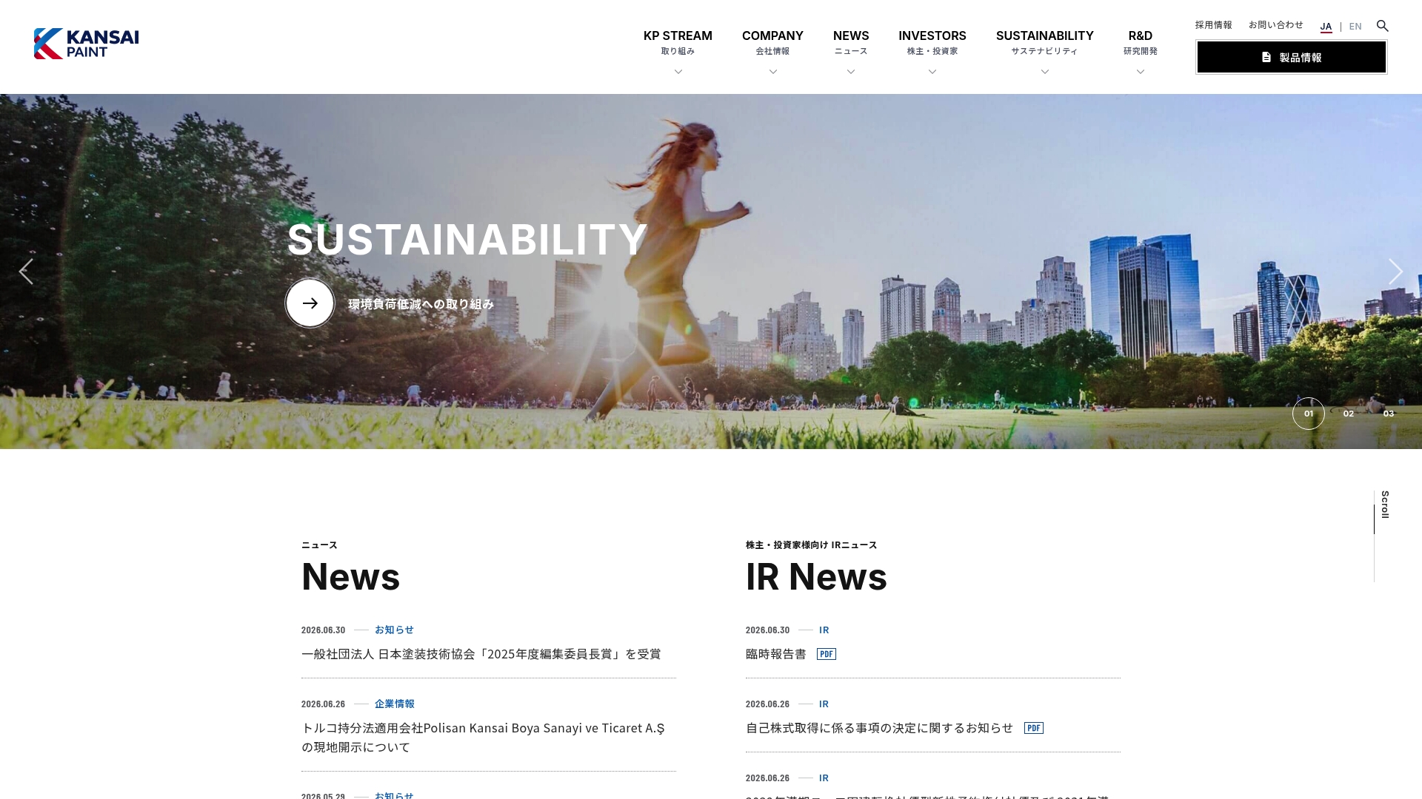Select hero slide 01 indicator
This screenshot has width=1422, height=799.
coord(1309,414)
